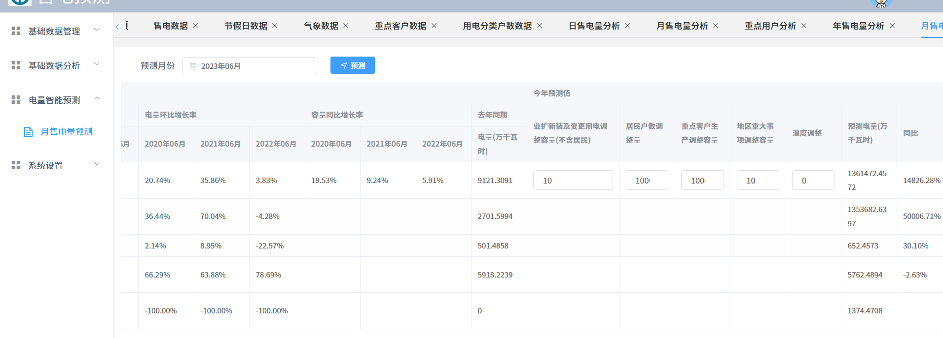Click the grid icon beside 系统设置

(16, 165)
